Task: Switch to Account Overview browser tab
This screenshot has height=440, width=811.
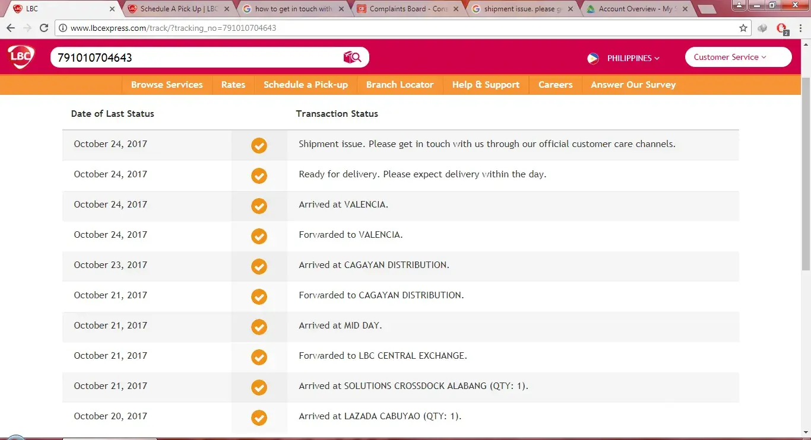Action: pos(635,9)
